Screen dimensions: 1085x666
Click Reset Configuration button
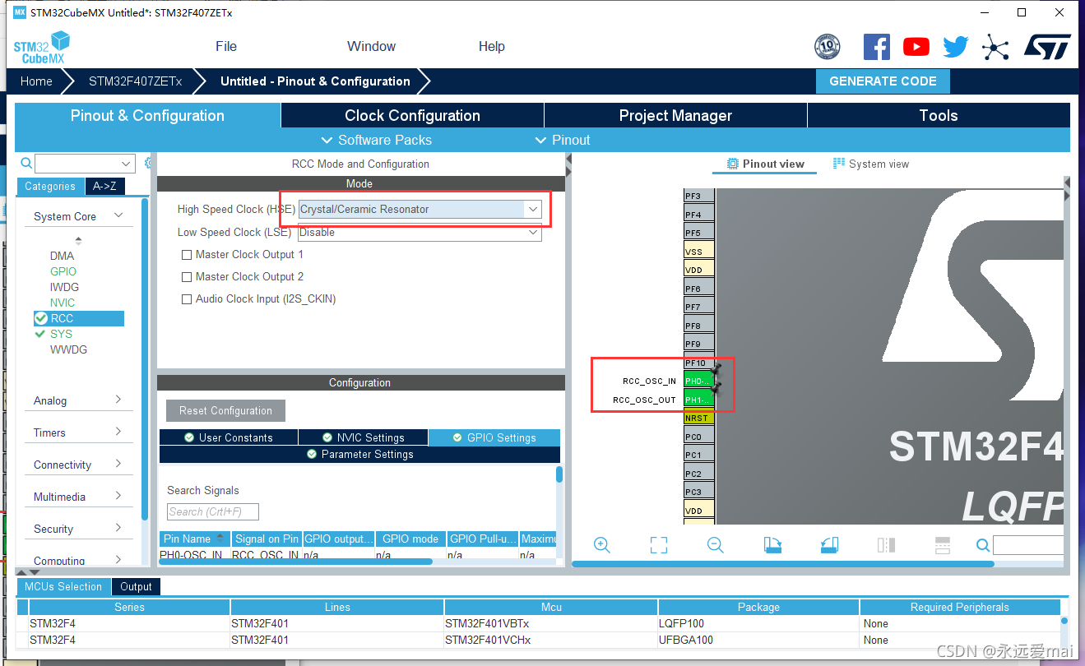225,410
